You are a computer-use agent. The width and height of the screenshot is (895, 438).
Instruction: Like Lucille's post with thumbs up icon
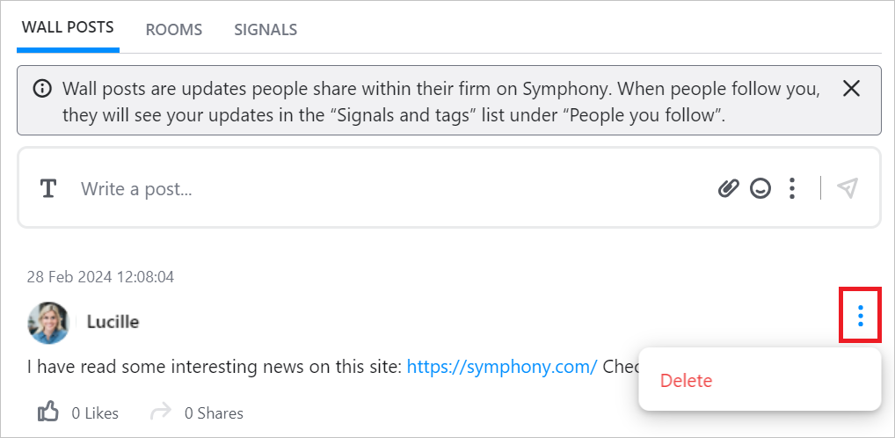point(48,412)
